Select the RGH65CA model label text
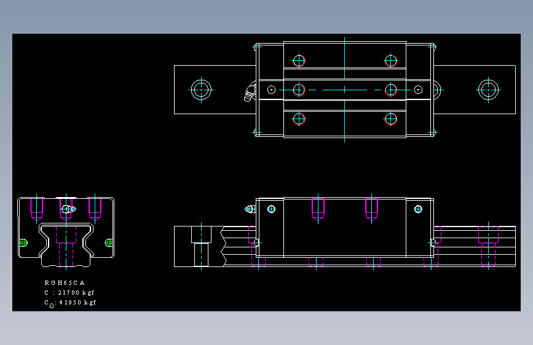This screenshot has width=533, height=345. [65, 282]
